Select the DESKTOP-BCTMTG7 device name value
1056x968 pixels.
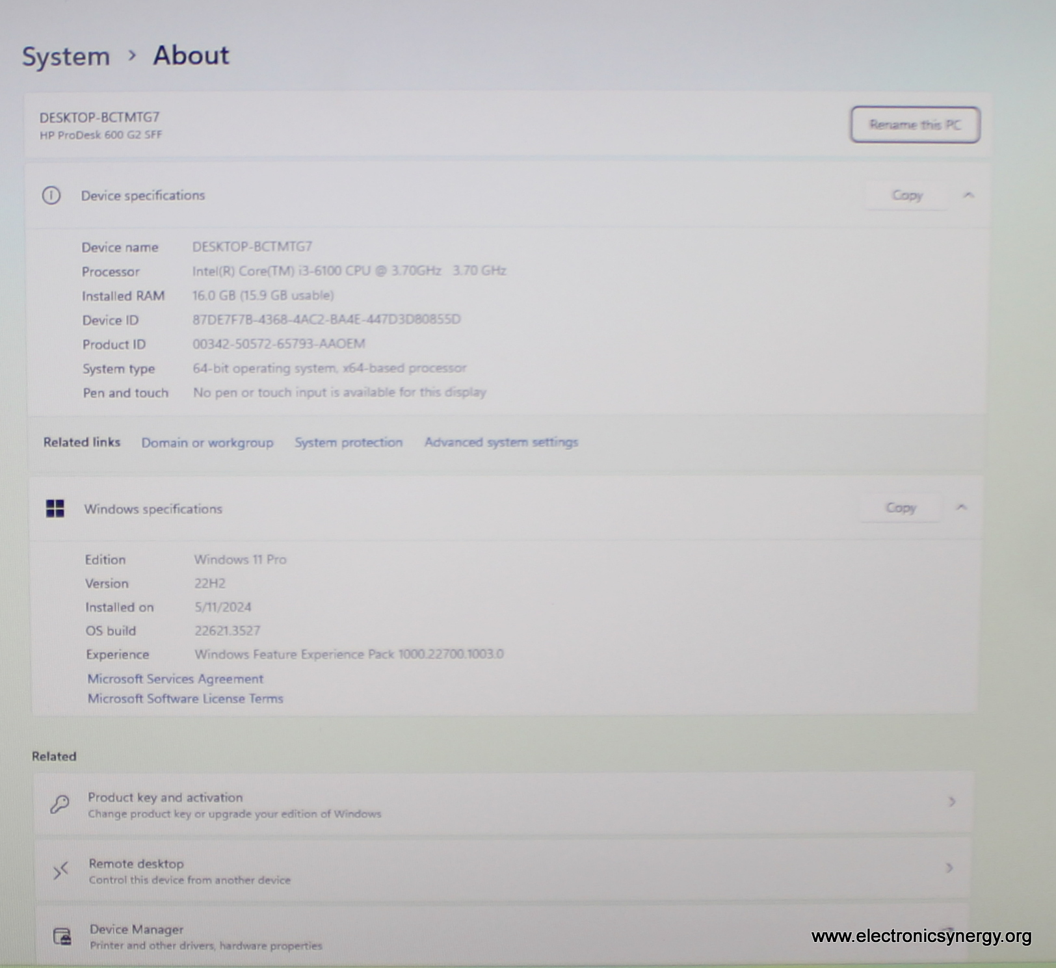pyautogui.click(x=252, y=246)
